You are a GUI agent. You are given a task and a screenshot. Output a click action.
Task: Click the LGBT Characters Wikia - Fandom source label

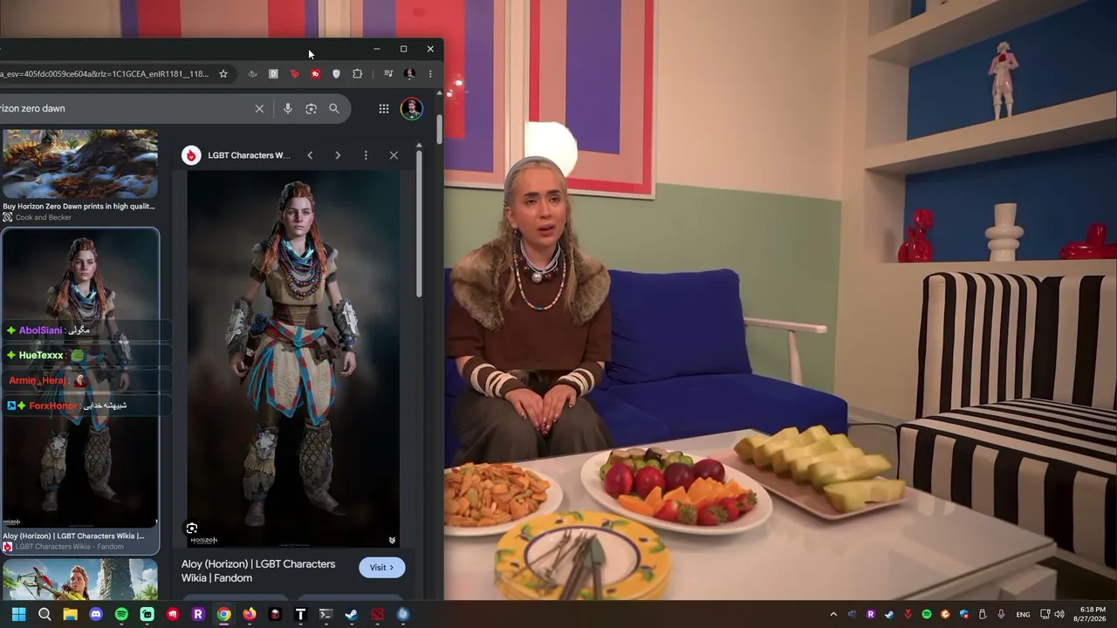click(x=69, y=547)
